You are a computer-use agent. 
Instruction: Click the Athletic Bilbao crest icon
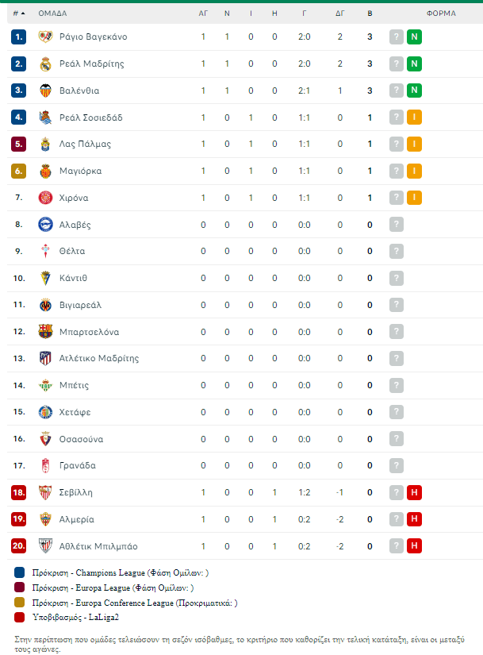click(45, 545)
